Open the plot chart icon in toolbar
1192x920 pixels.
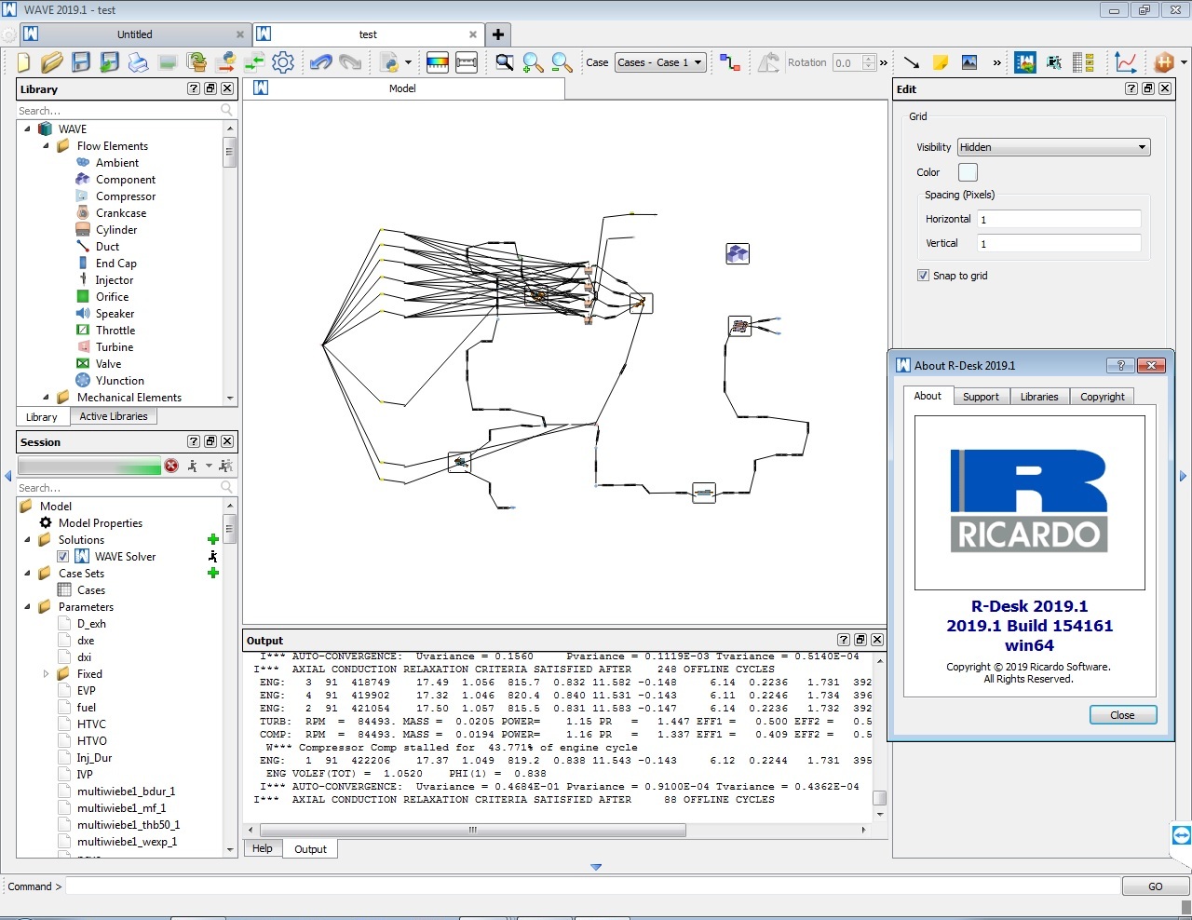[x=1125, y=62]
